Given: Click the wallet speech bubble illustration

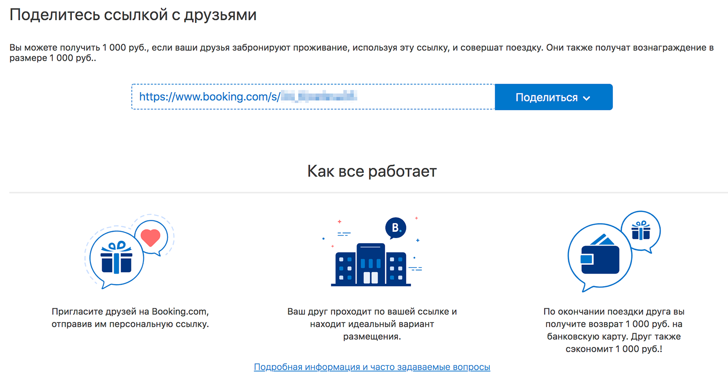Looking at the screenshot, I should click(x=600, y=258).
